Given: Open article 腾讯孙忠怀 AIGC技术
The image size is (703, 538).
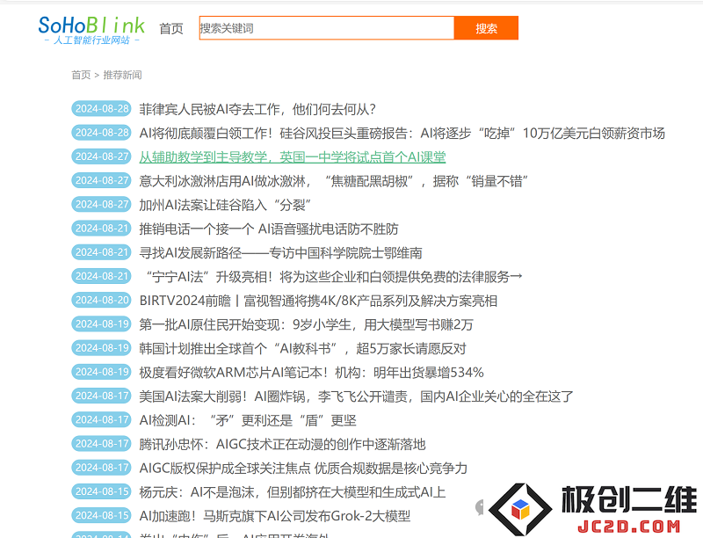Looking at the screenshot, I should [x=282, y=444].
